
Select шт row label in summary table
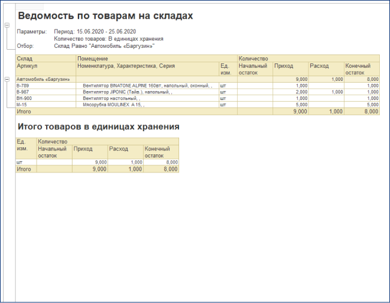26,162
